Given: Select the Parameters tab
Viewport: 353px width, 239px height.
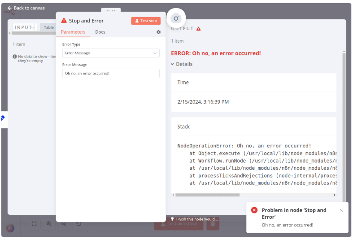Looking at the screenshot, I should coord(73,32).
